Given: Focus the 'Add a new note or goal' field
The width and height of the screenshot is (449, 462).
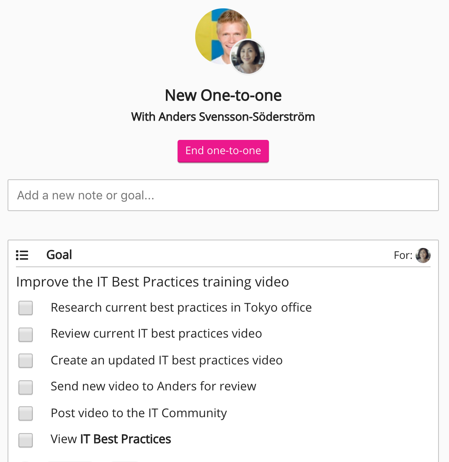Looking at the screenshot, I should pyautogui.click(x=223, y=195).
